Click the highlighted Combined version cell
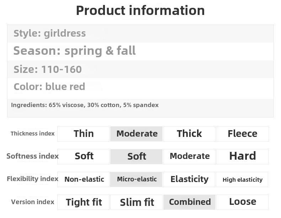 pos(190,202)
